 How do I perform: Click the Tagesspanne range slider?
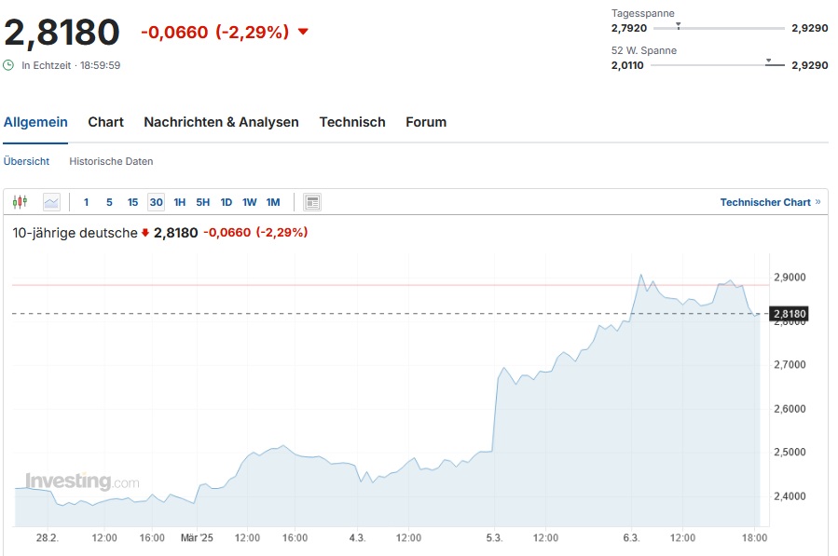718,28
